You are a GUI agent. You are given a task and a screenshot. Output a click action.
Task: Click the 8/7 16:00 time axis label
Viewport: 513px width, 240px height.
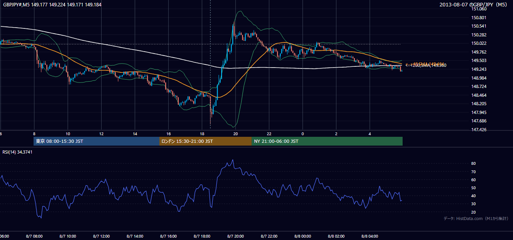pos(169,236)
